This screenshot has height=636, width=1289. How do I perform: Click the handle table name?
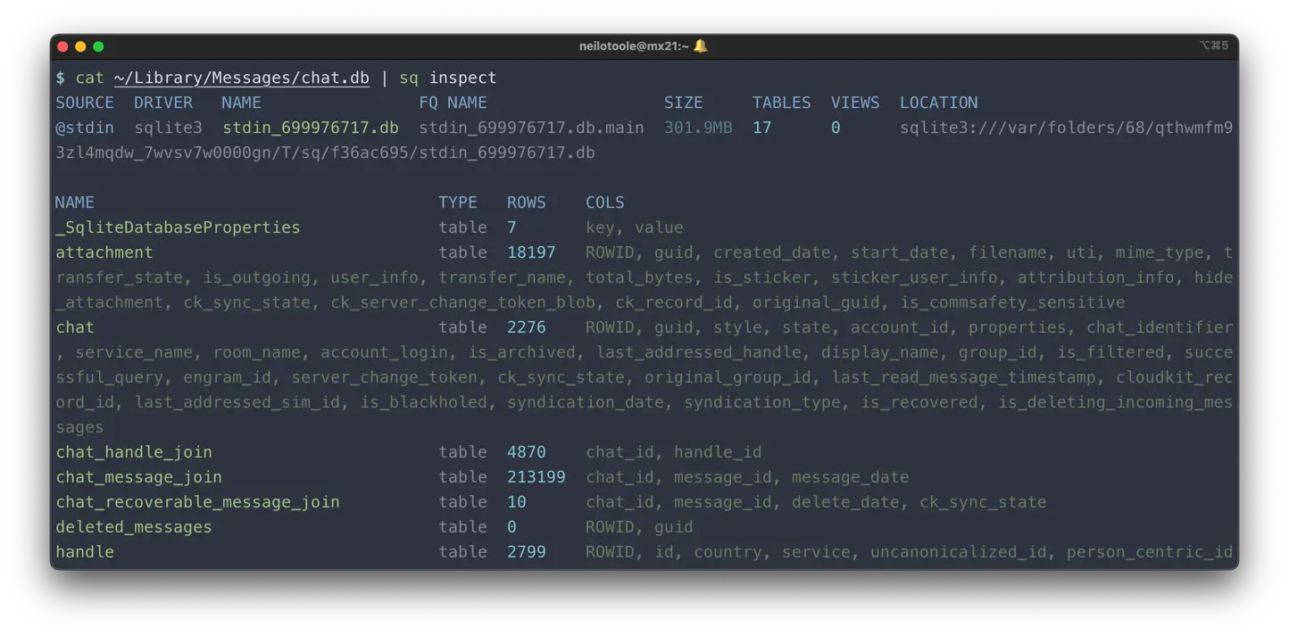[x=85, y=552]
